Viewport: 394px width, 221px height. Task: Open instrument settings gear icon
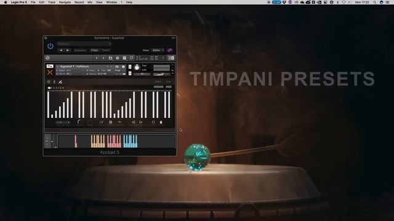(49, 82)
